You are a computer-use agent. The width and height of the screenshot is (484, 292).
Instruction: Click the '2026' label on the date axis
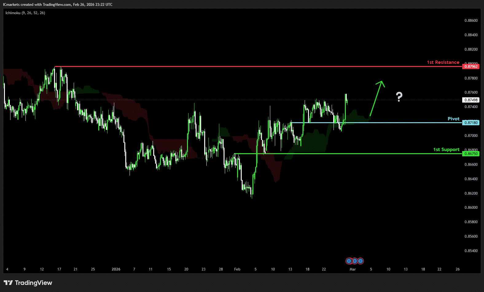[x=116, y=269]
